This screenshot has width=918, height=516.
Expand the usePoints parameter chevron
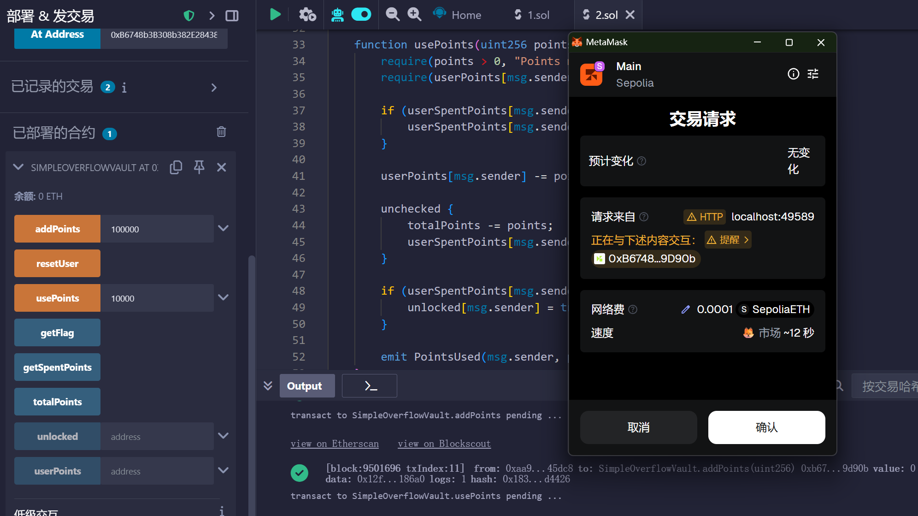pos(224,298)
